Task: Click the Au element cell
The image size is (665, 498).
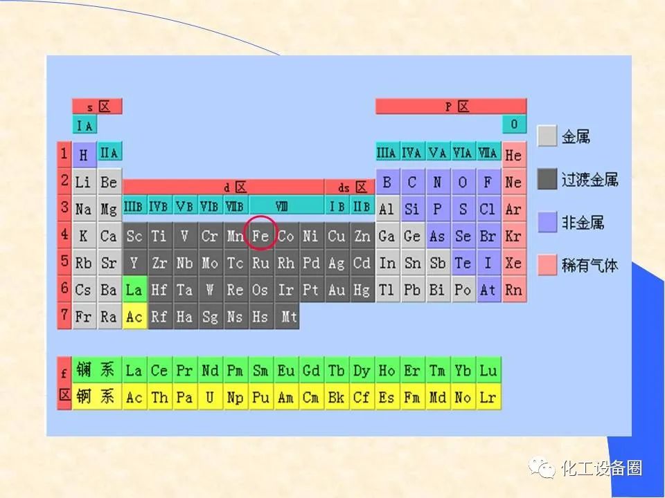Action: tap(337, 290)
